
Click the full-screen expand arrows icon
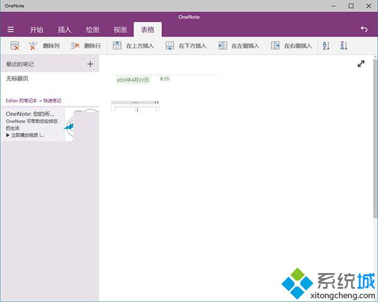tap(361, 64)
